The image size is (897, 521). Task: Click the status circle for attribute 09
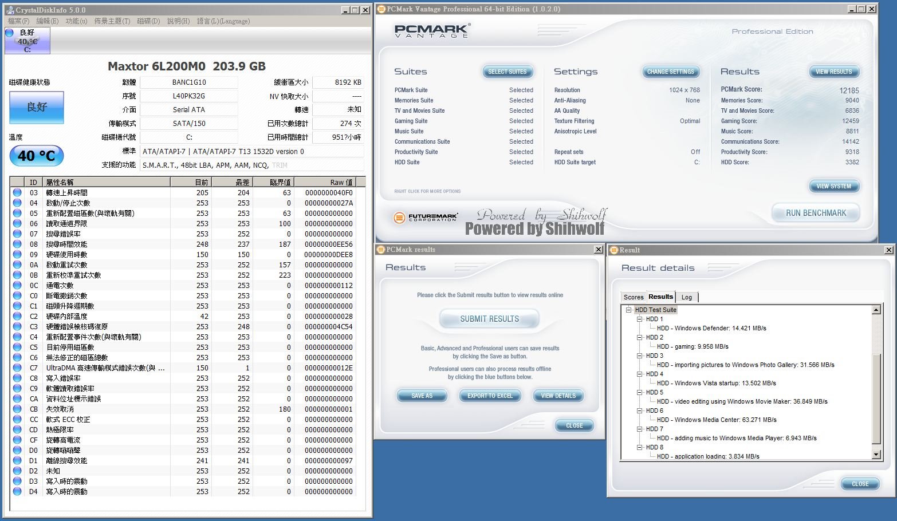tap(17, 255)
